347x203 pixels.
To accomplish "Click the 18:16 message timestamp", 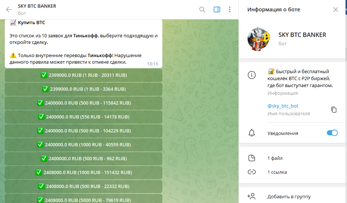I will click(152, 64).
